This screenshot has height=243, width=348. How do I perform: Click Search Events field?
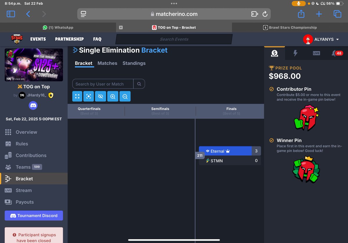click(x=174, y=39)
